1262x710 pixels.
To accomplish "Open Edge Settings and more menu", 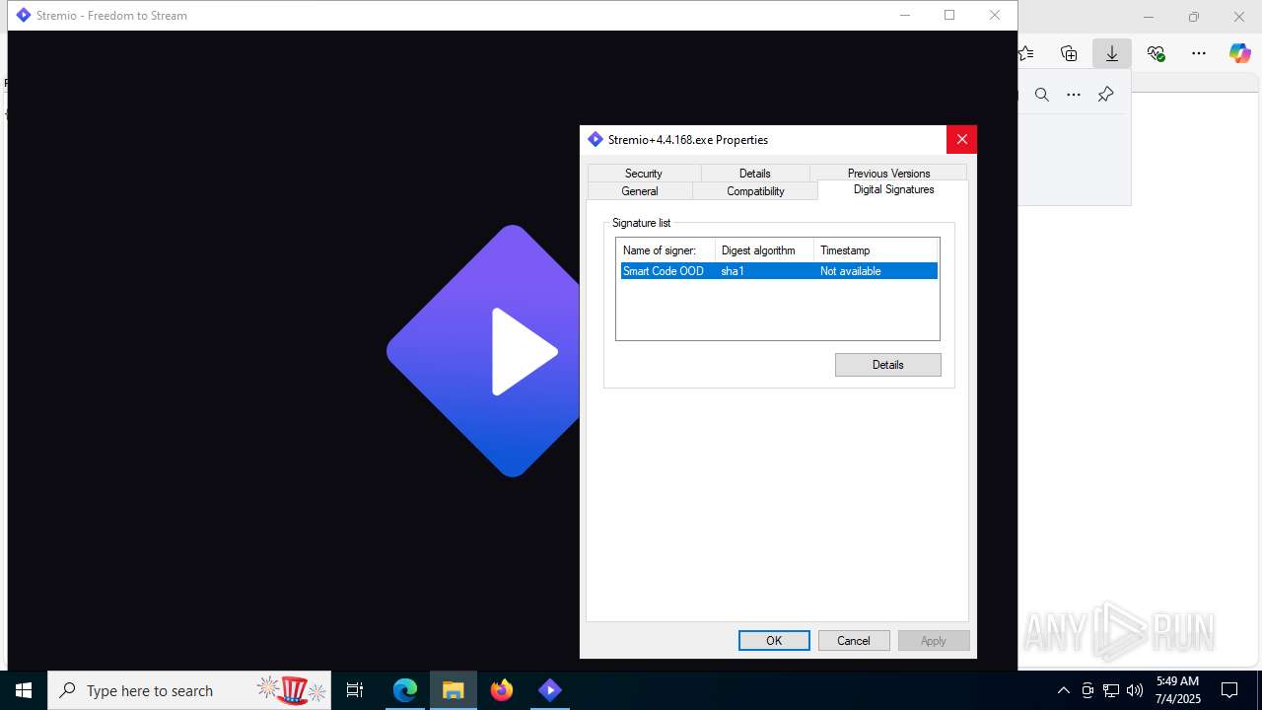I will pyautogui.click(x=1199, y=53).
